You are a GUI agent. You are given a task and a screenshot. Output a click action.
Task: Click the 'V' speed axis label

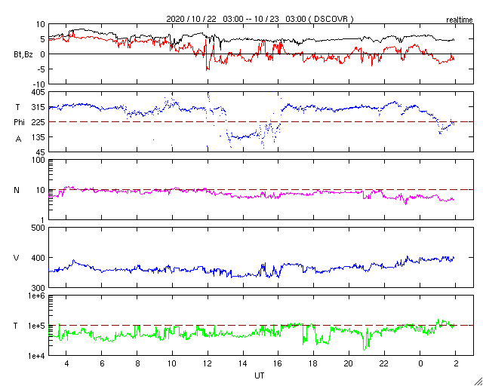click(x=17, y=258)
